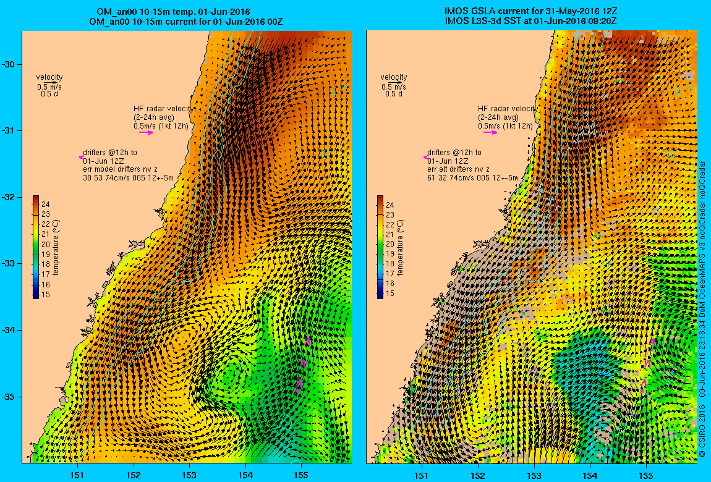
Task: Click longitude 155 label under left map
Action: [301, 475]
